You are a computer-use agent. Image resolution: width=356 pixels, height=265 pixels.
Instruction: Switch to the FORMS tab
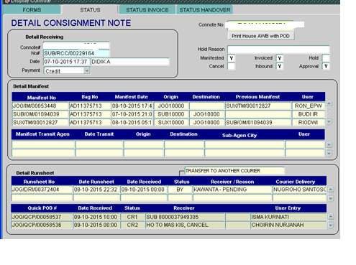(32, 10)
